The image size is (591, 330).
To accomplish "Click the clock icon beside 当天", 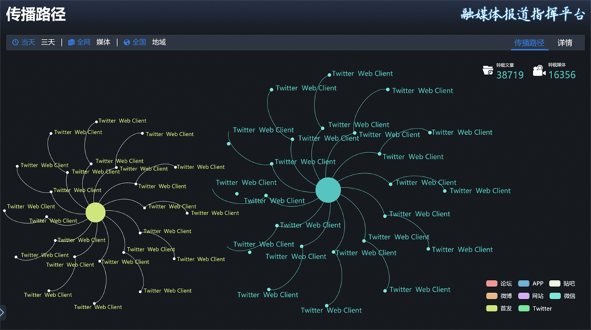I will coord(16,43).
